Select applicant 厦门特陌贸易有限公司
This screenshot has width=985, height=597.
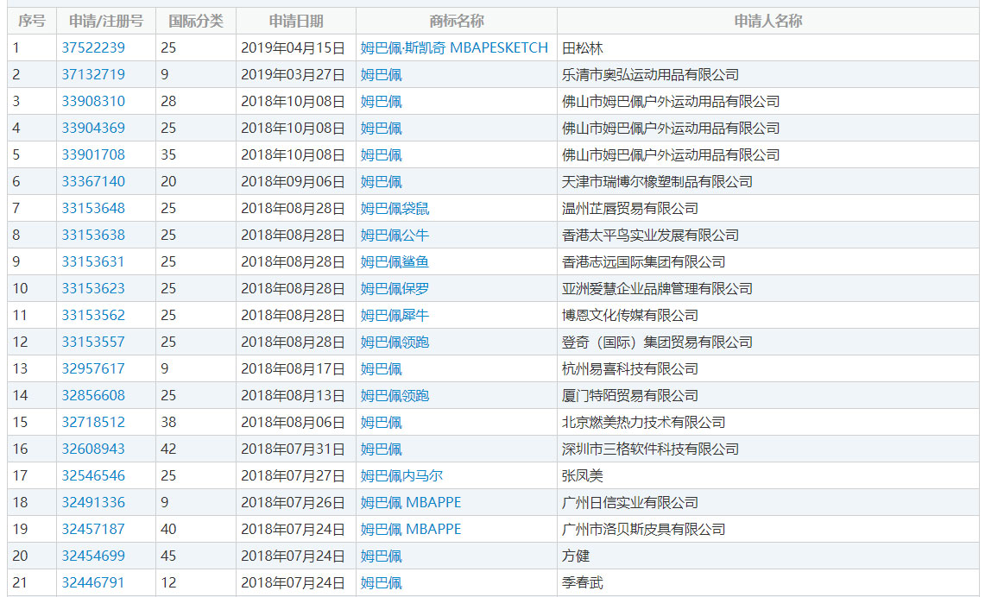630,395
